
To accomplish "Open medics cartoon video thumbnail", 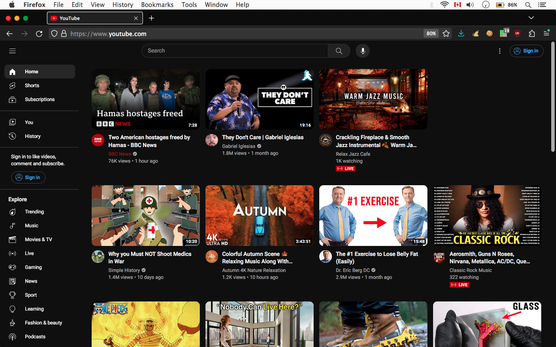I will click(x=146, y=216).
